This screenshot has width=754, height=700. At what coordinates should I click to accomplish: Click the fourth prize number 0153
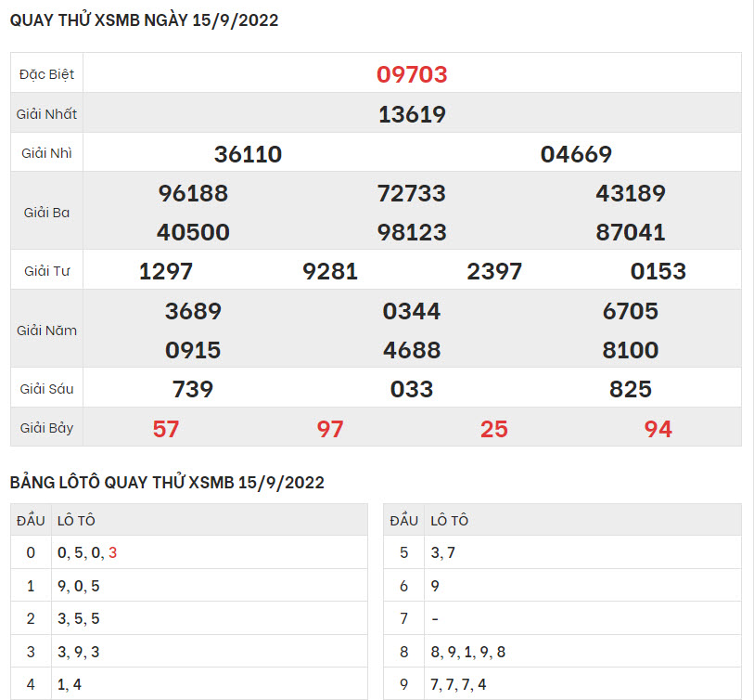[x=658, y=271]
